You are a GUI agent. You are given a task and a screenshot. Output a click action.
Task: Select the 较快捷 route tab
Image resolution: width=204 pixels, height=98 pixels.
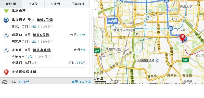[x=11, y=4]
